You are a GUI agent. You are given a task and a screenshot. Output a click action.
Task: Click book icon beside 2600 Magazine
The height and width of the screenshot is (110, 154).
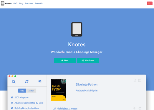(12, 97)
